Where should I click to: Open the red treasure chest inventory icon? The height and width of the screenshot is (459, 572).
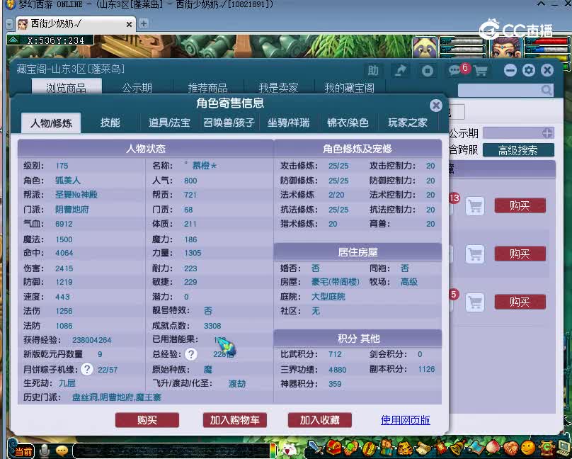[x=333, y=448]
